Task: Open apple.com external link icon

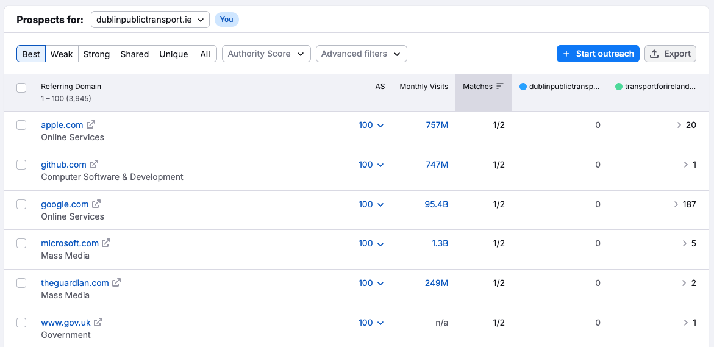Action: [x=91, y=124]
